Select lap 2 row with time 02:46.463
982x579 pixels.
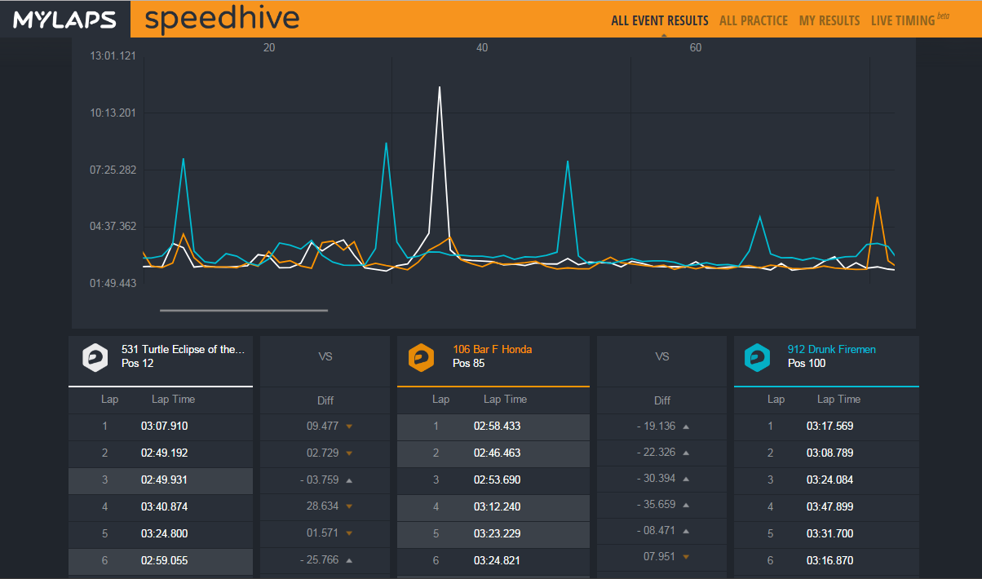493,453
